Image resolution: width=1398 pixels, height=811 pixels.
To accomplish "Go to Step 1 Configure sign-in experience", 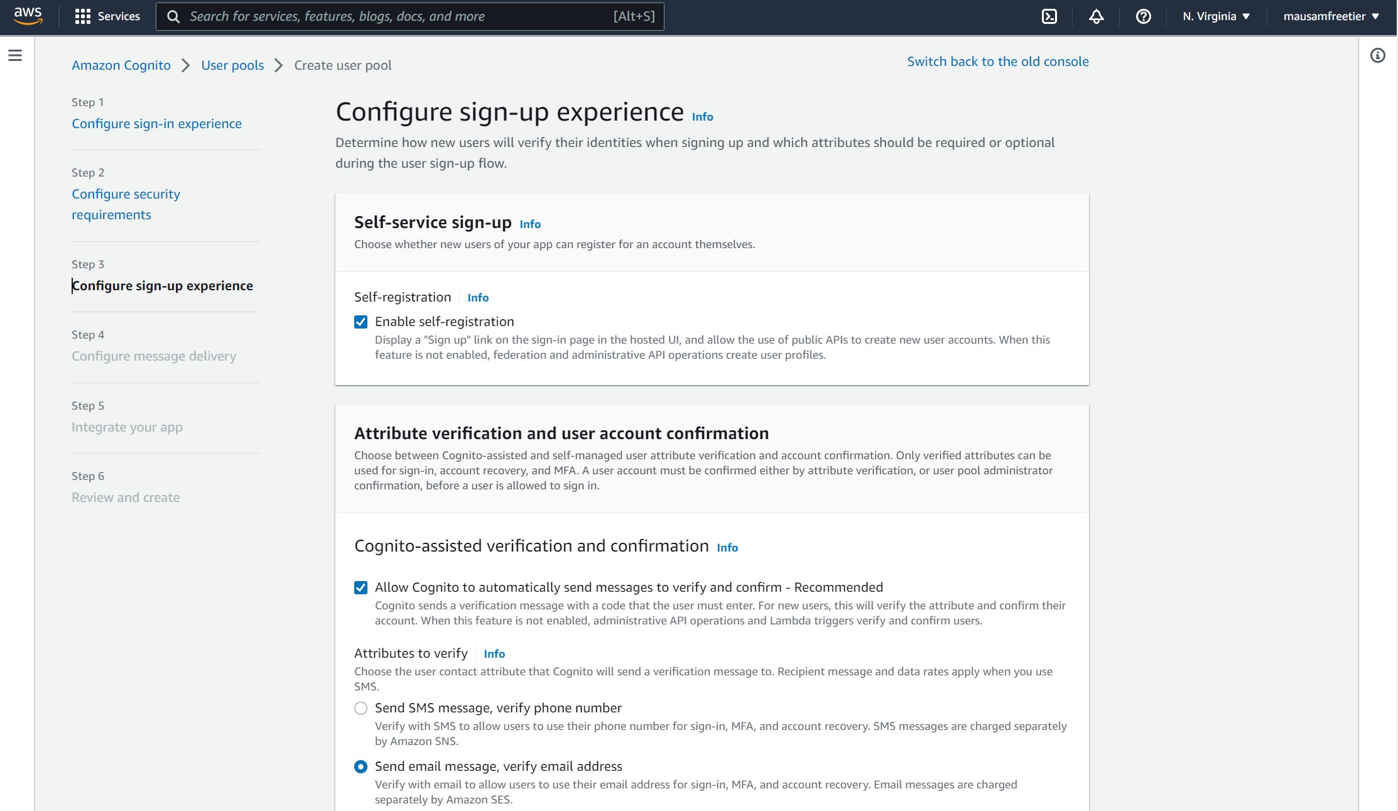I will coord(156,124).
